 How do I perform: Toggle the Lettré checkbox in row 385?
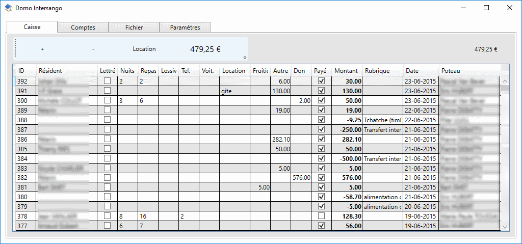[107, 149]
